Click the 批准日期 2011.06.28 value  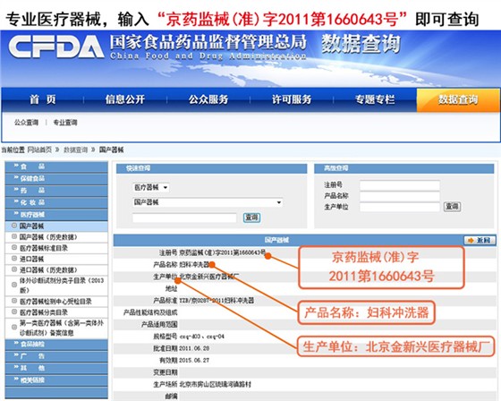click(194, 348)
